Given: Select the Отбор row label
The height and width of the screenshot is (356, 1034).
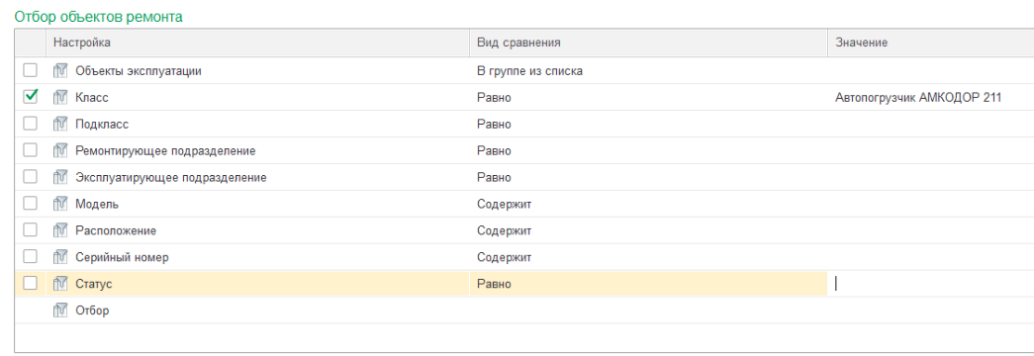Looking at the screenshot, I should point(92,311).
